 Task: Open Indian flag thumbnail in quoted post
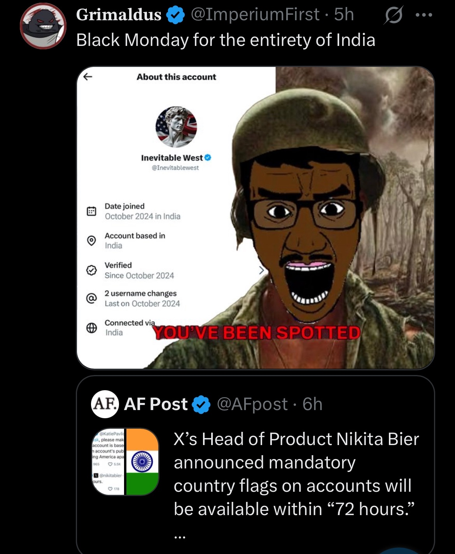coord(126,462)
